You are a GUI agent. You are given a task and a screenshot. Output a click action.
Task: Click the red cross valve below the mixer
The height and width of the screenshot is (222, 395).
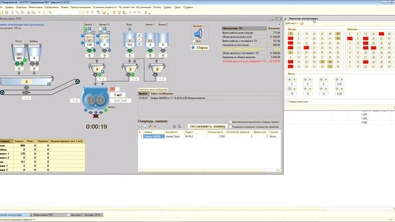tap(96, 116)
